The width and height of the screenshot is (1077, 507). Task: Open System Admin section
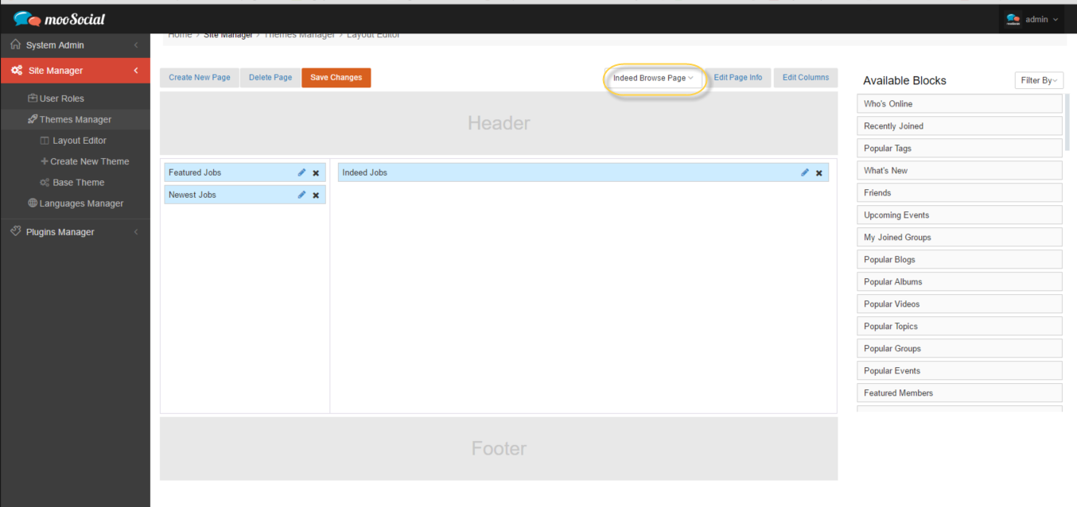[x=75, y=45]
